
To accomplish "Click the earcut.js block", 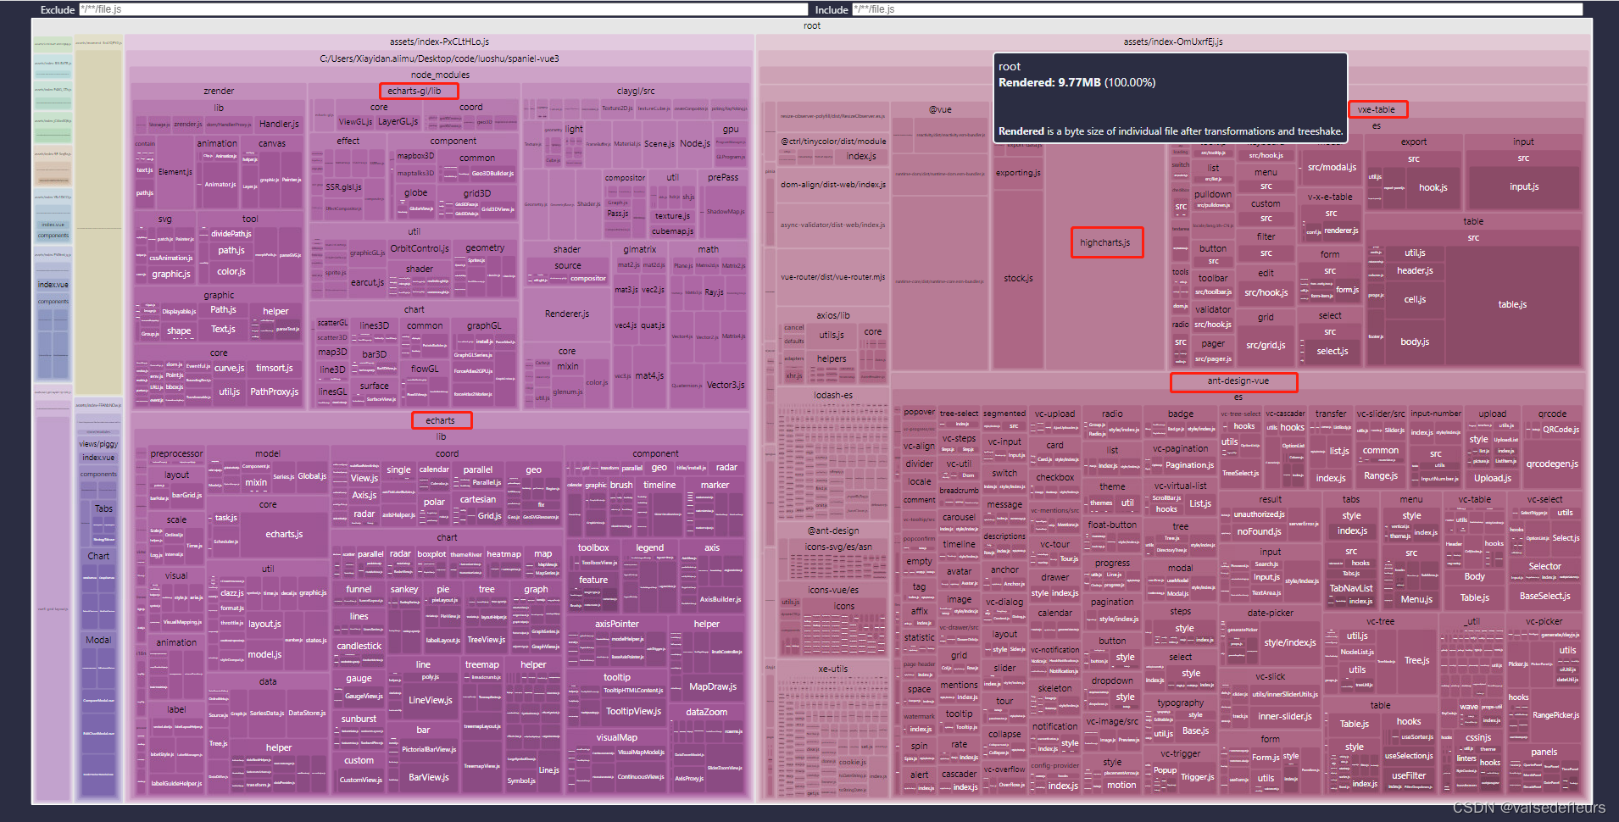I will click(x=367, y=282).
